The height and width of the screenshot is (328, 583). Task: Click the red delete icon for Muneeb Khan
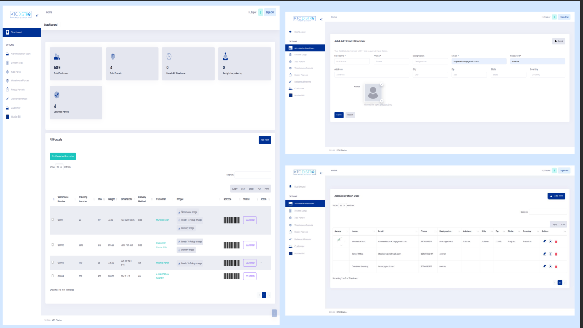[x=556, y=241]
